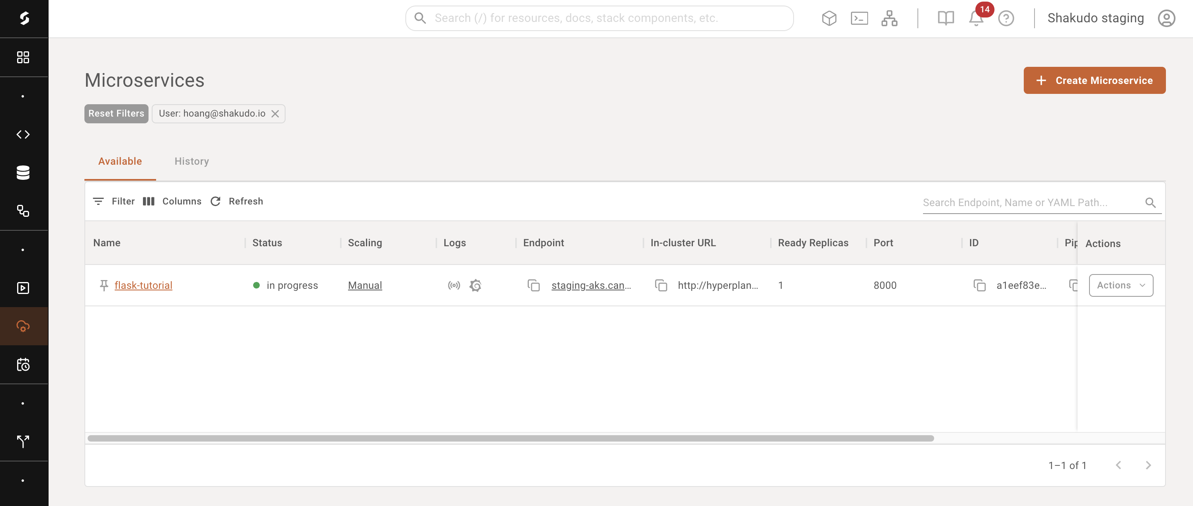This screenshot has height=506, width=1193.
Task: Click Refresh to reload microservices list
Action: point(236,200)
